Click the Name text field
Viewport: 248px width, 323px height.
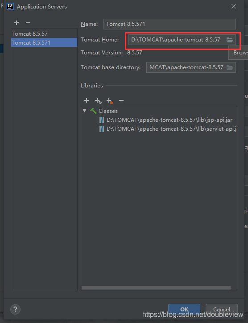point(169,24)
